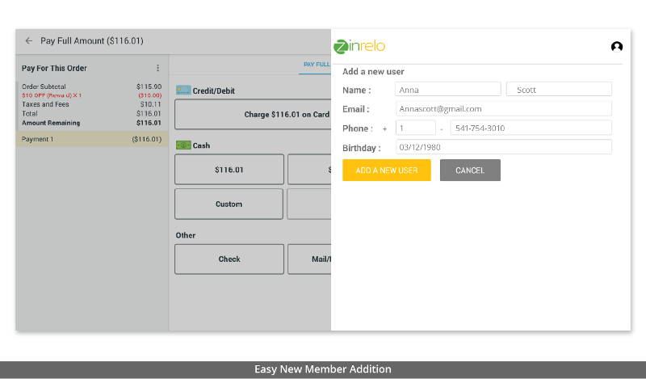Click the phone country code field
Viewport: 646px width, 379px height.
click(415, 128)
